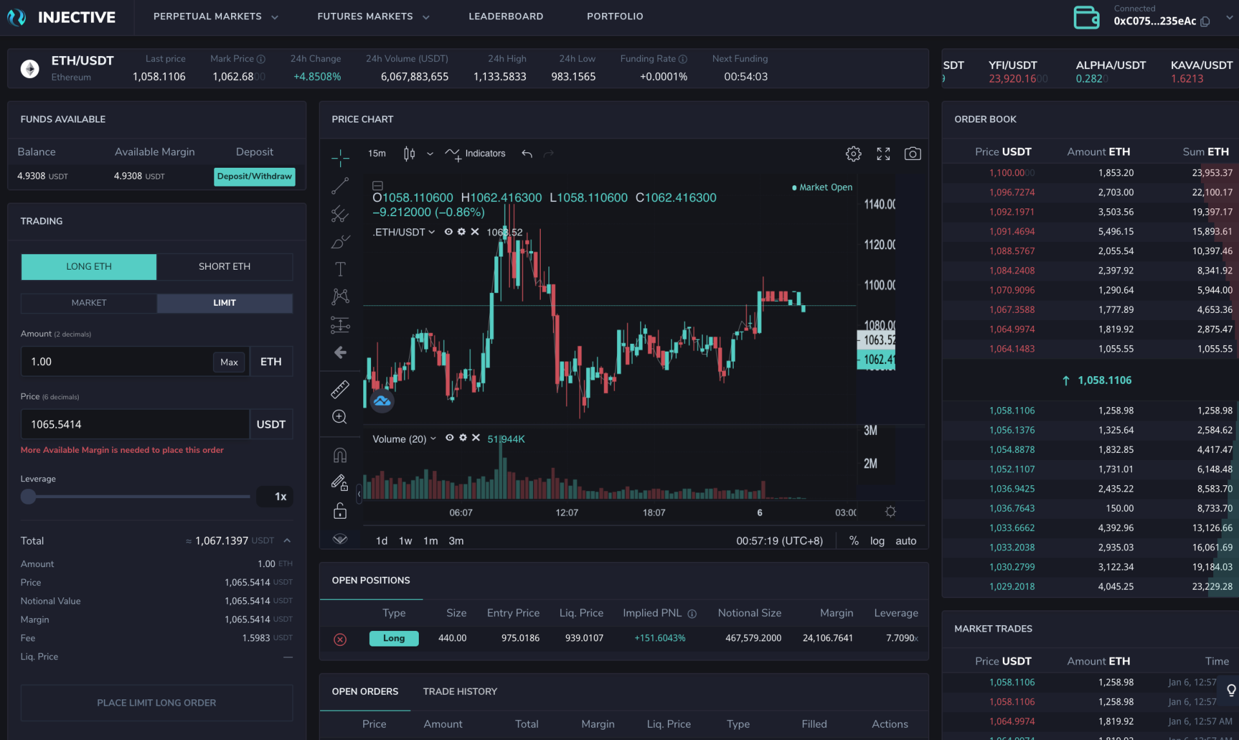Pick the ruler measure tool

point(340,389)
